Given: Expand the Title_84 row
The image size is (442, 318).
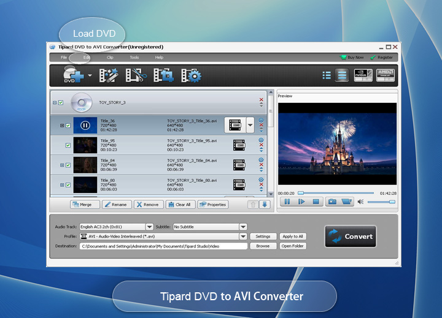Looking at the screenshot, I should point(62,165).
